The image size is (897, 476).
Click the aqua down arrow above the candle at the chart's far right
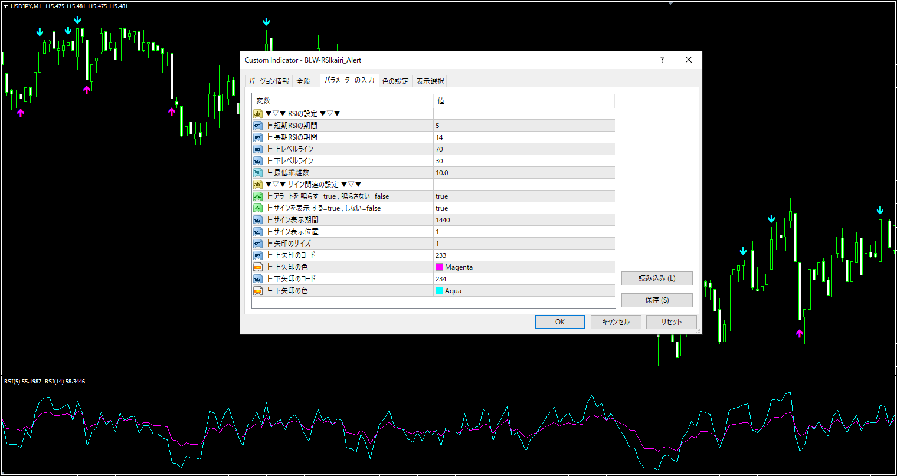point(880,211)
